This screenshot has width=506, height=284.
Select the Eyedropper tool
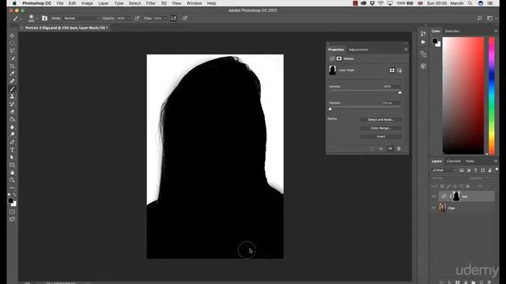[x=13, y=73]
